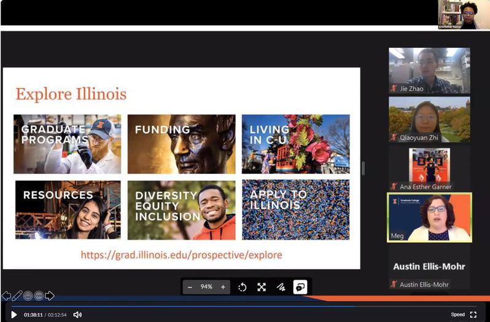The image size is (490, 322).
Task: Toggle the chat bubbles button
Action: pos(300,287)
